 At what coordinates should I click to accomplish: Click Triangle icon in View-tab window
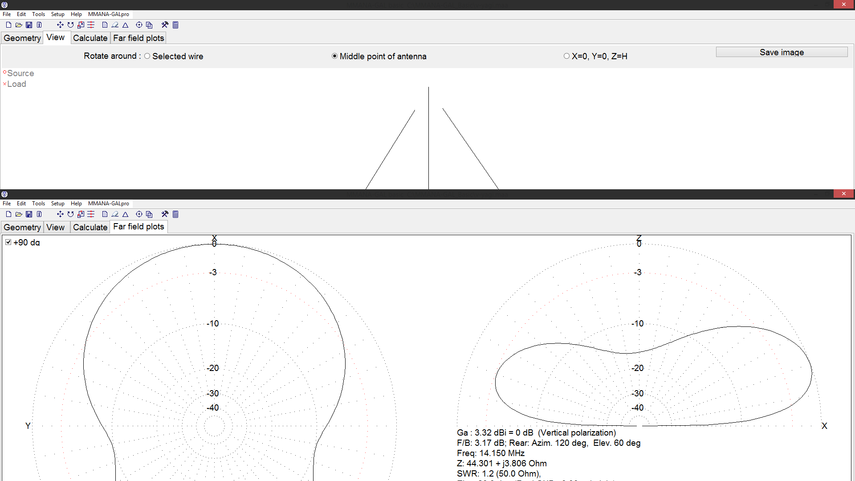[126, 25]
